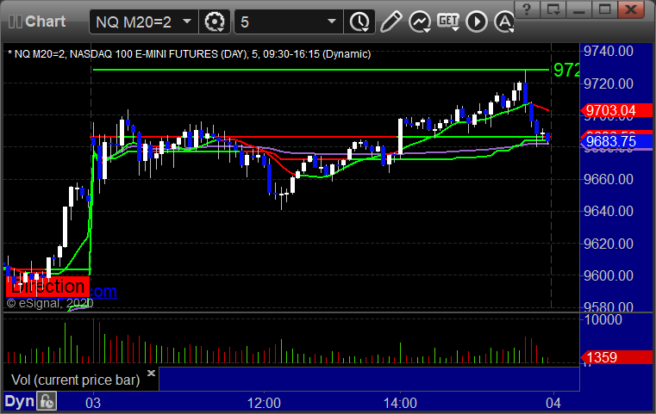The image size is (656, 414).
Task: Click the 03 date axis label
Action: 93,403
